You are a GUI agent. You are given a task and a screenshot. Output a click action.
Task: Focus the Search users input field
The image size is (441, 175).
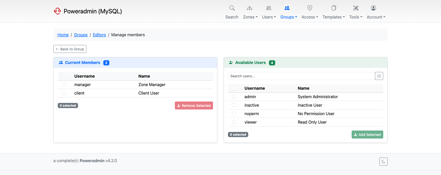pyautogui.click(x=301, y=76)
